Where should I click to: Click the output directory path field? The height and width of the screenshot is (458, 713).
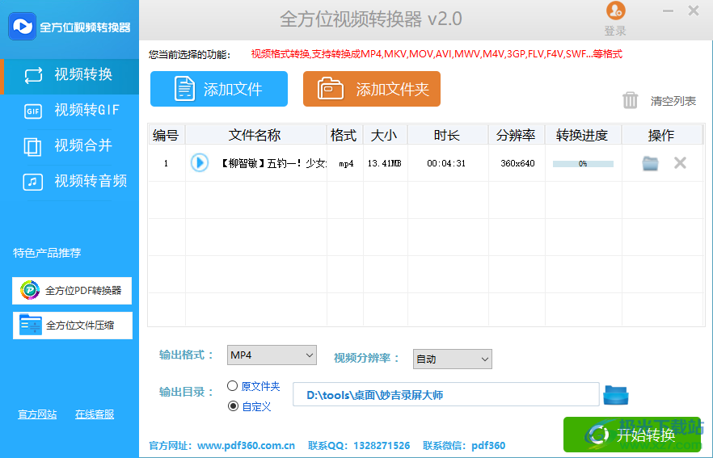[x=445, y=394]
